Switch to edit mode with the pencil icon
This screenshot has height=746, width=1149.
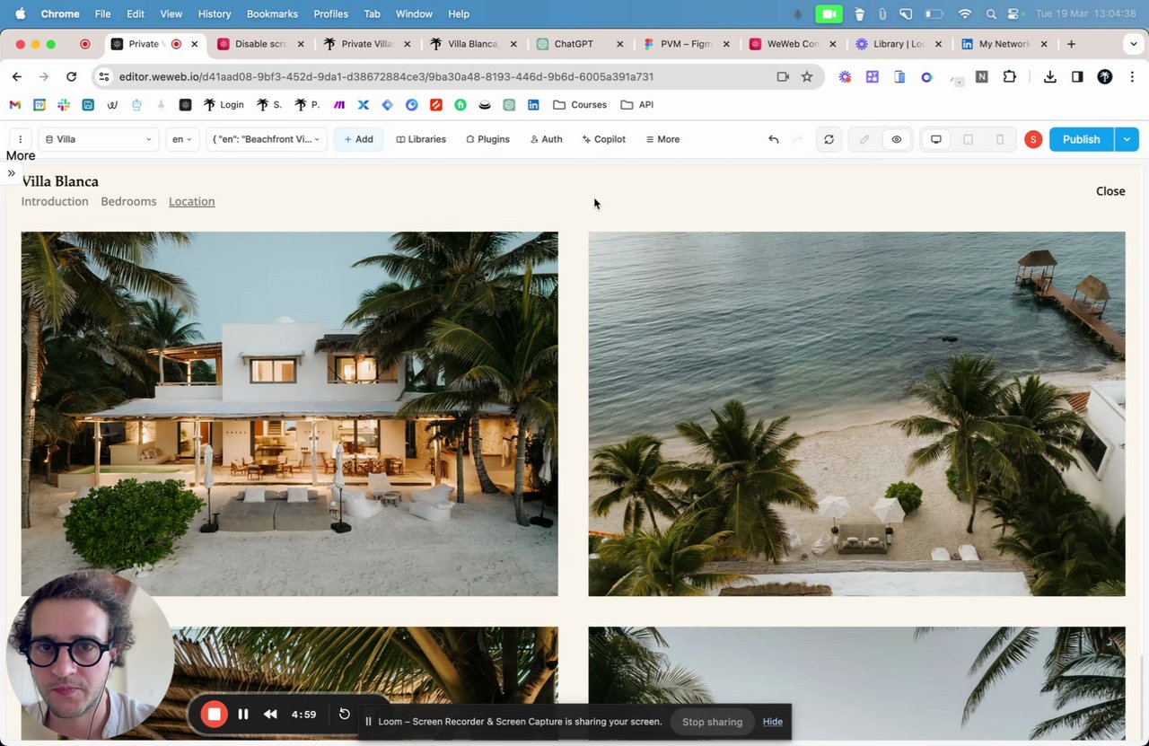tap(864, 139)
